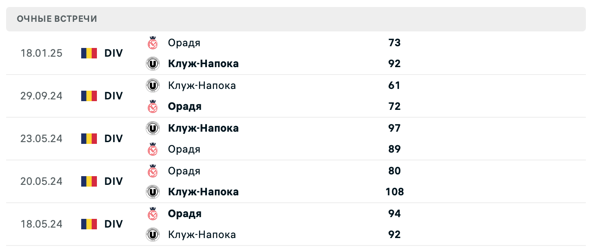
Task: Open the Орадя team page from the 29.09.24 row
Action: pos(184,106)
